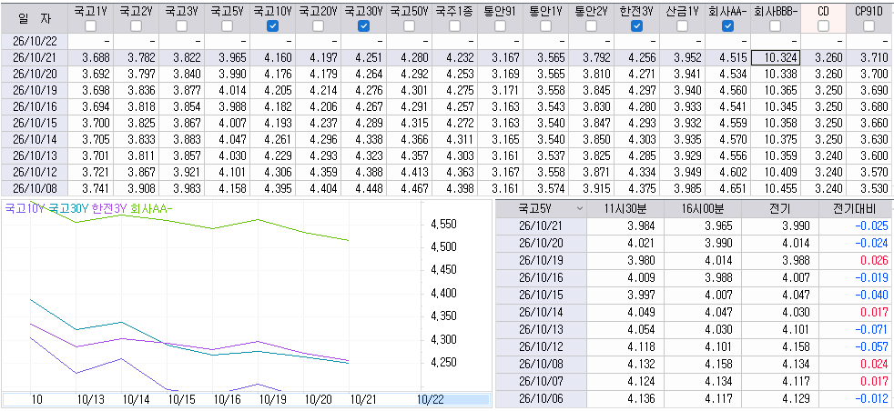This screenshot has width=894, height=411.
Task: Select the 전기 column header
Action: pos(780,209)
